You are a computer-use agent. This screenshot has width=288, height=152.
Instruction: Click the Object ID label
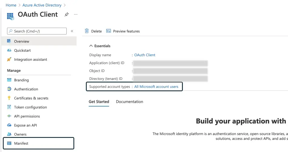click(x=97, y=71)
